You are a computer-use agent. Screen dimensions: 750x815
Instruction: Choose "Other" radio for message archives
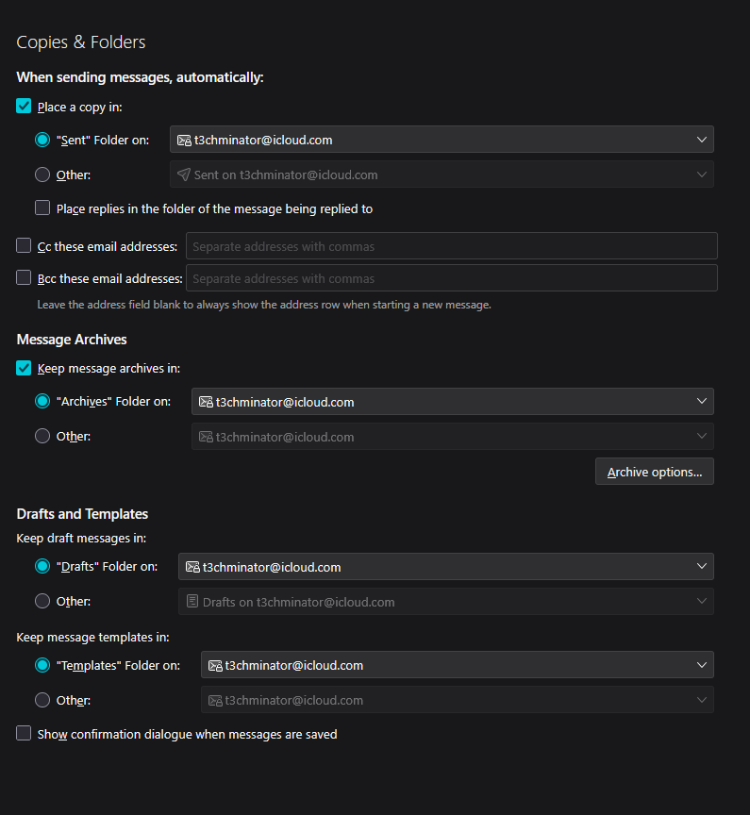[x=42, y=437]
